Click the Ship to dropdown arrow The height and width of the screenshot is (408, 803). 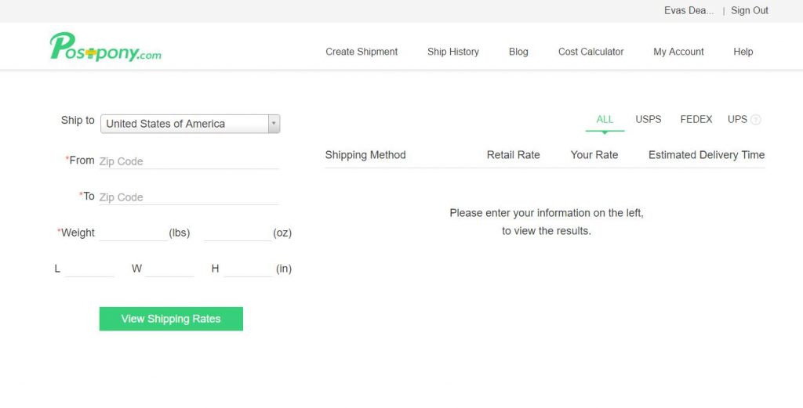(274, 124)
